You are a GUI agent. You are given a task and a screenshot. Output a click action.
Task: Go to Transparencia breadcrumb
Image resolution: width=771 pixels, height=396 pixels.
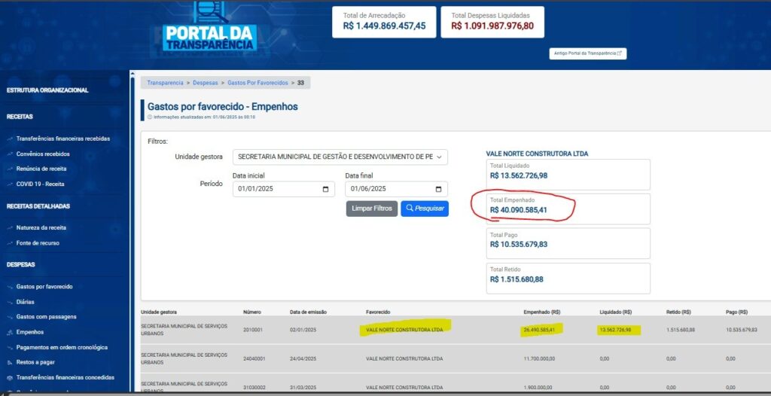(x=165, y=83)
